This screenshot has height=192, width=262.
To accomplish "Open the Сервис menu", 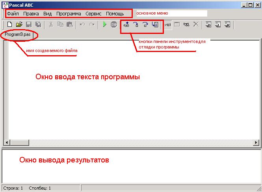I will 93,13.
